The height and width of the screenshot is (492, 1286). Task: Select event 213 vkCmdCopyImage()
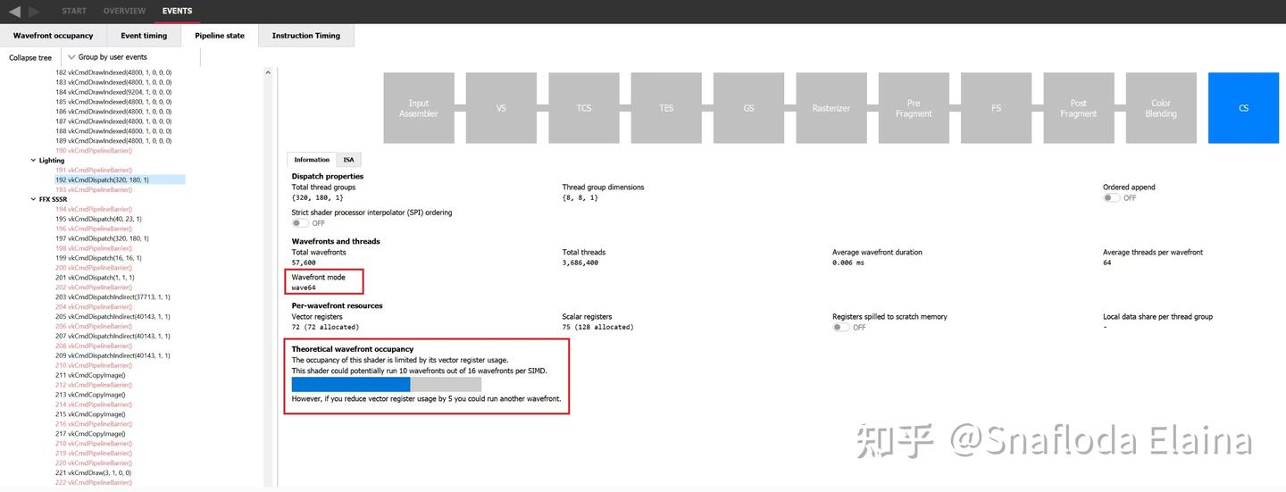click(90, 395)
